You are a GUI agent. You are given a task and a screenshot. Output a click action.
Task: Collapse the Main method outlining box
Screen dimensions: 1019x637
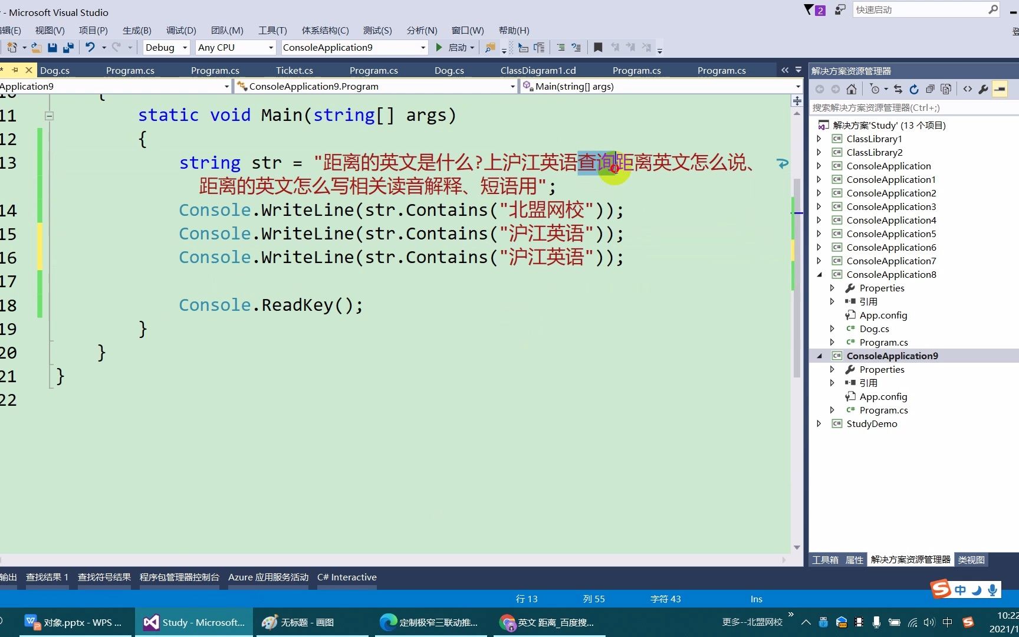(50, 116)
